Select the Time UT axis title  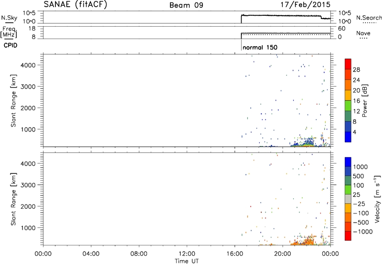pyautogui.click(x=187, y=261)
